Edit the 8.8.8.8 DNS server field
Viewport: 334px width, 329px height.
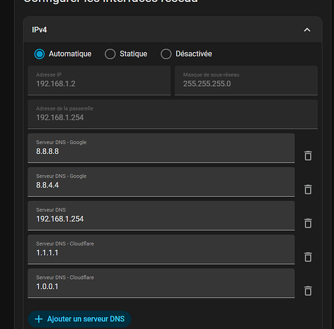coord(161,148)
